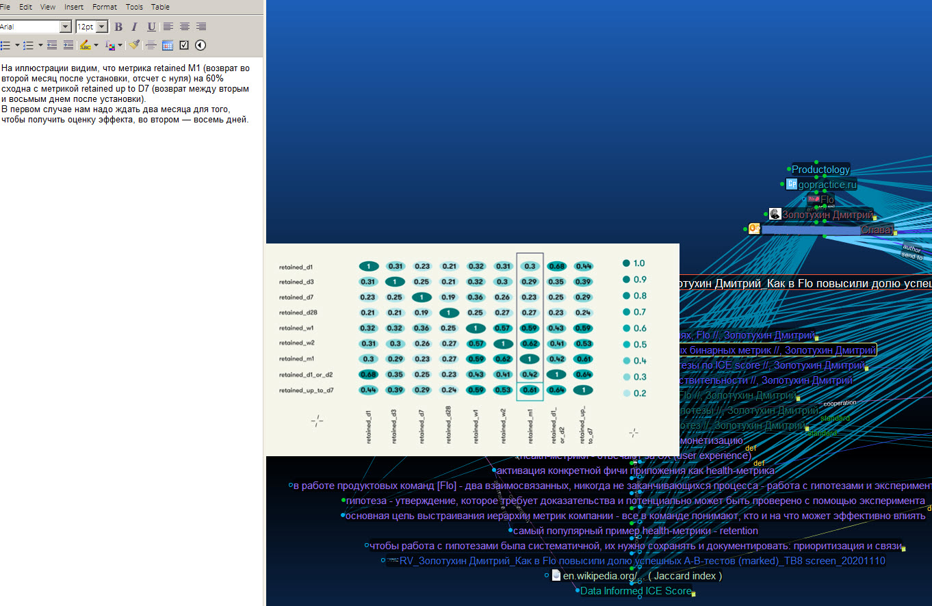Toggle italic text formatting

click(134, 27)
